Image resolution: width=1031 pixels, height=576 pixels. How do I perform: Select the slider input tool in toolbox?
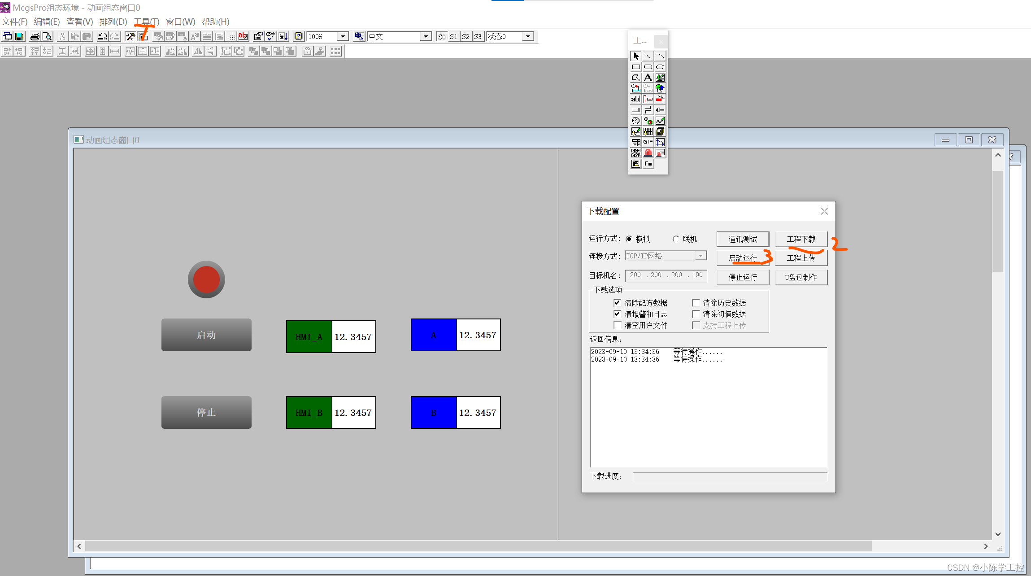click(x=660, y=110)
